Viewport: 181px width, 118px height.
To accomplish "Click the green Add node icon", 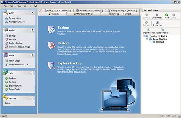I will tap(167, 15).
